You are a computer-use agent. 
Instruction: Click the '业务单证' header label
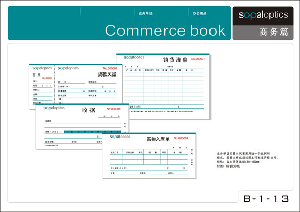145,13
